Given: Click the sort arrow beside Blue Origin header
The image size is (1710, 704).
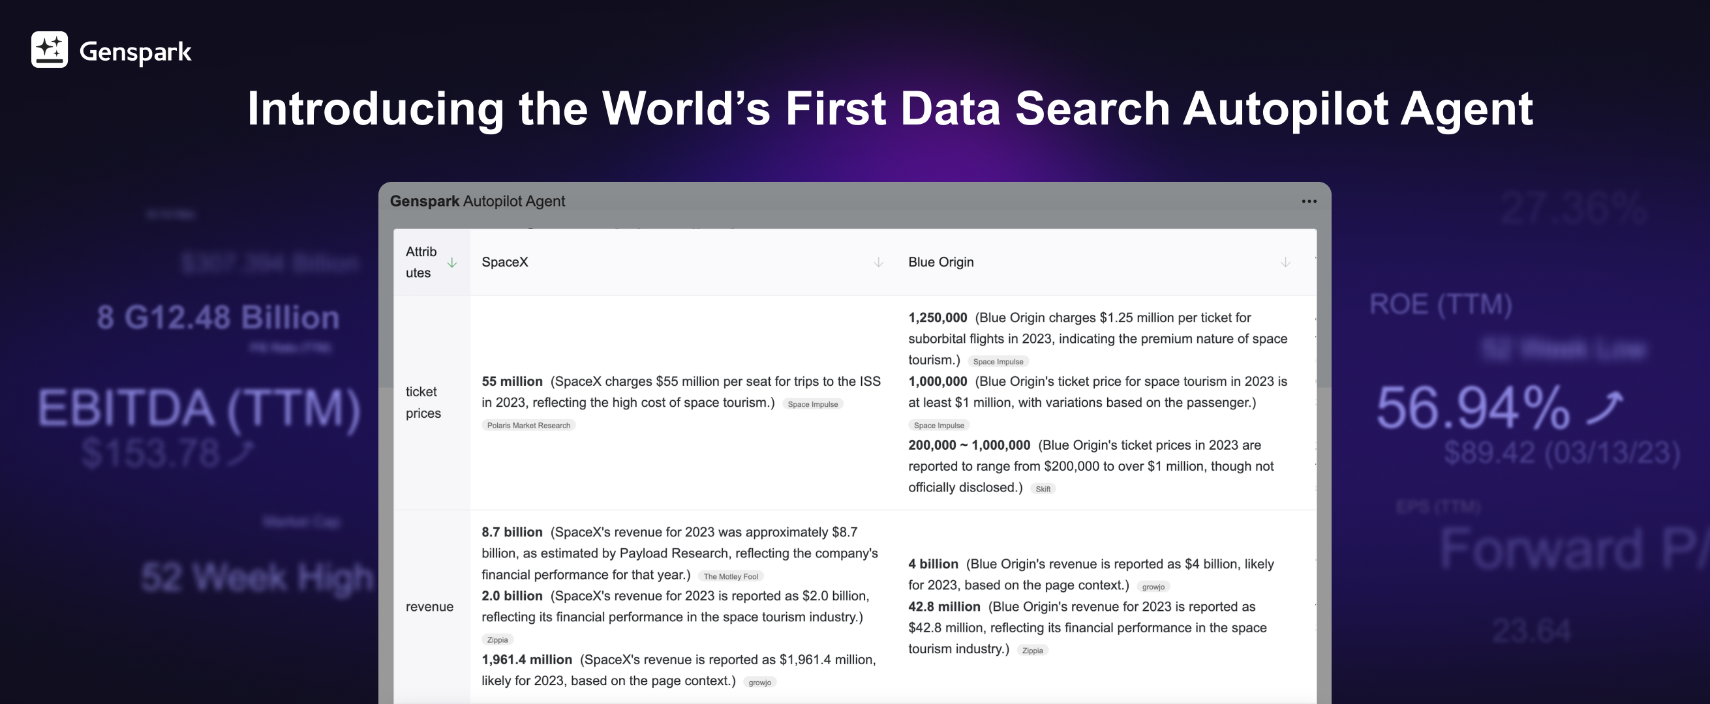Looking at the screenshot, I should point(1285,262).
